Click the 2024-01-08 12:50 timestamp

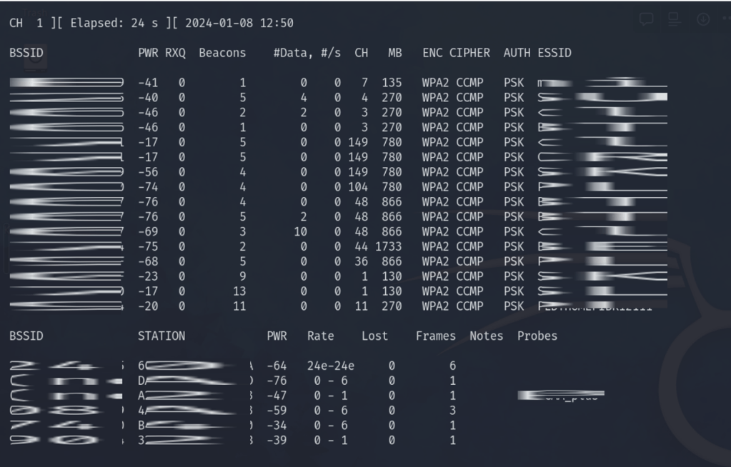[239, 23]
